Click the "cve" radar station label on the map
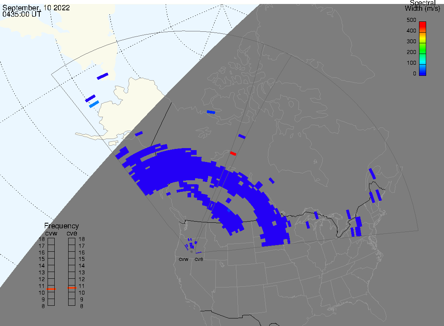The height and width of the screenshot is (326, 444). click(x=199, y=259)
